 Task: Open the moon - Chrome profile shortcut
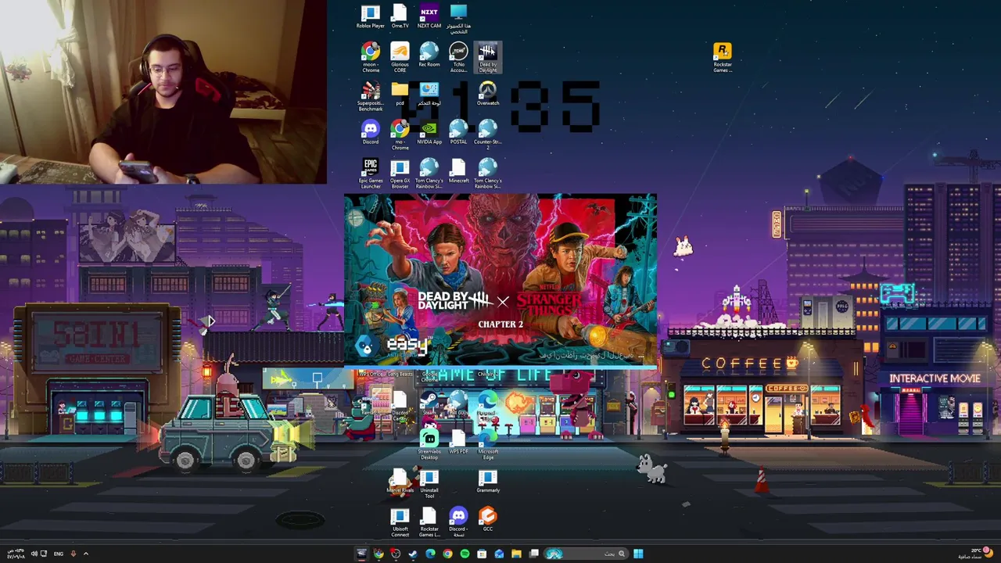pos(371,58)
